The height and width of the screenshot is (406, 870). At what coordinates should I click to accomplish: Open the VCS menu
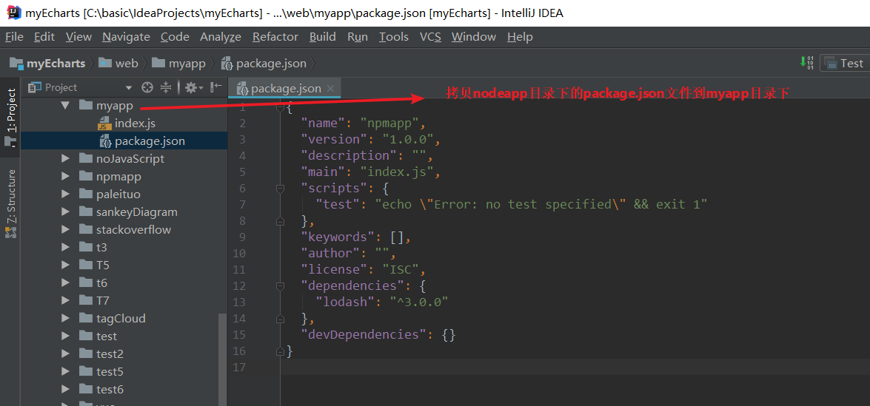430,36
